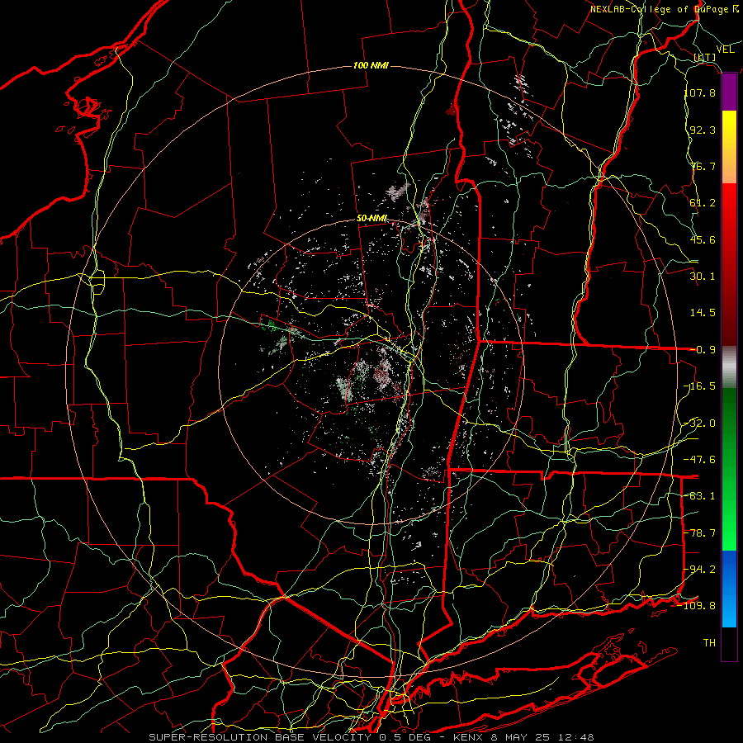The height and width of the screenshot is (743, 743).
Task: Click the 30.1 velocity scale value
Action: [x=703, y=277]
